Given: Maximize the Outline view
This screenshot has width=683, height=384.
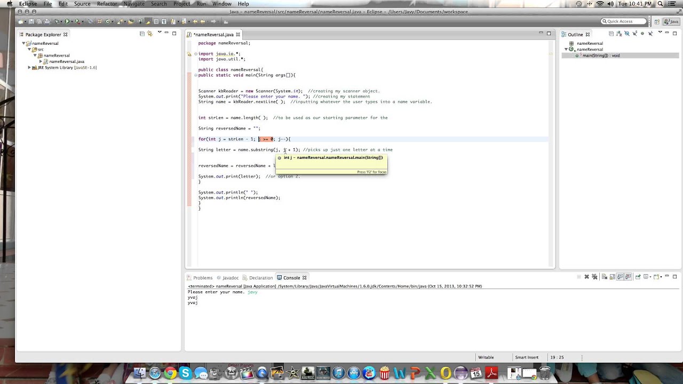Looking at the screenshot, I should (674, 33).
